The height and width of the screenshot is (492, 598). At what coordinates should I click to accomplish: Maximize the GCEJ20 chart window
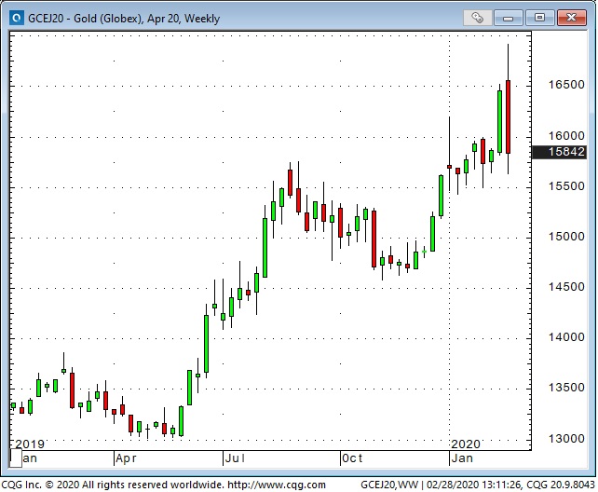pos(539,18)
